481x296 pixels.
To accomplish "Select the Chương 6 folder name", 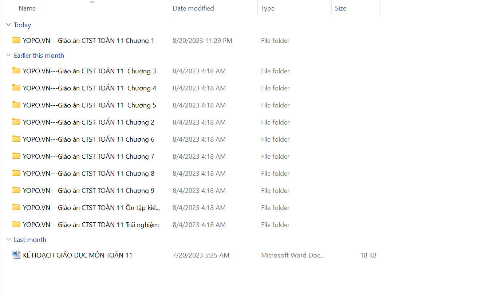I will coord(88,139).
